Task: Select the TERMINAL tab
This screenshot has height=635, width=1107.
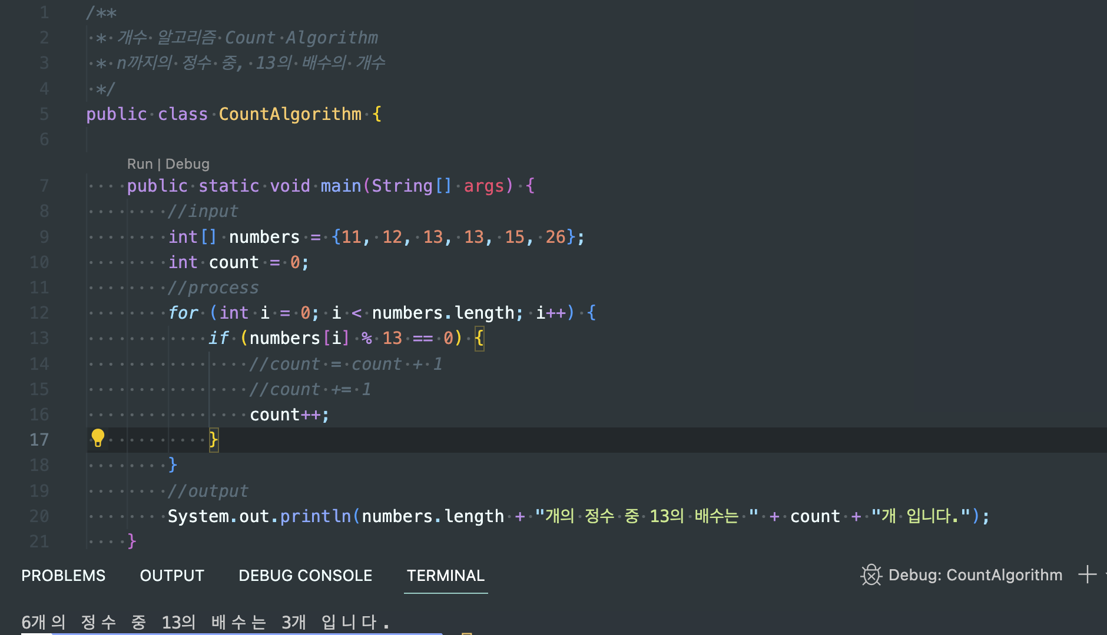Action: click(x=446, y=575)
